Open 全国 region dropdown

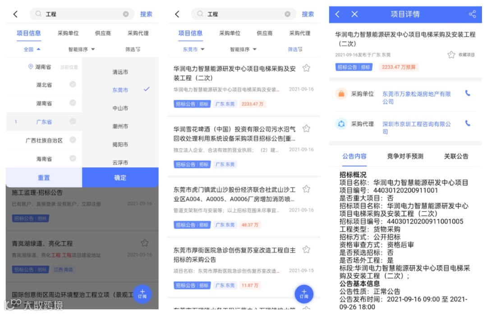32,50
